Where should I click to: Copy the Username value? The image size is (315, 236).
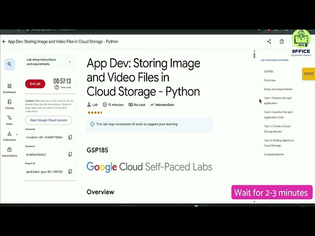pos(70,137)
